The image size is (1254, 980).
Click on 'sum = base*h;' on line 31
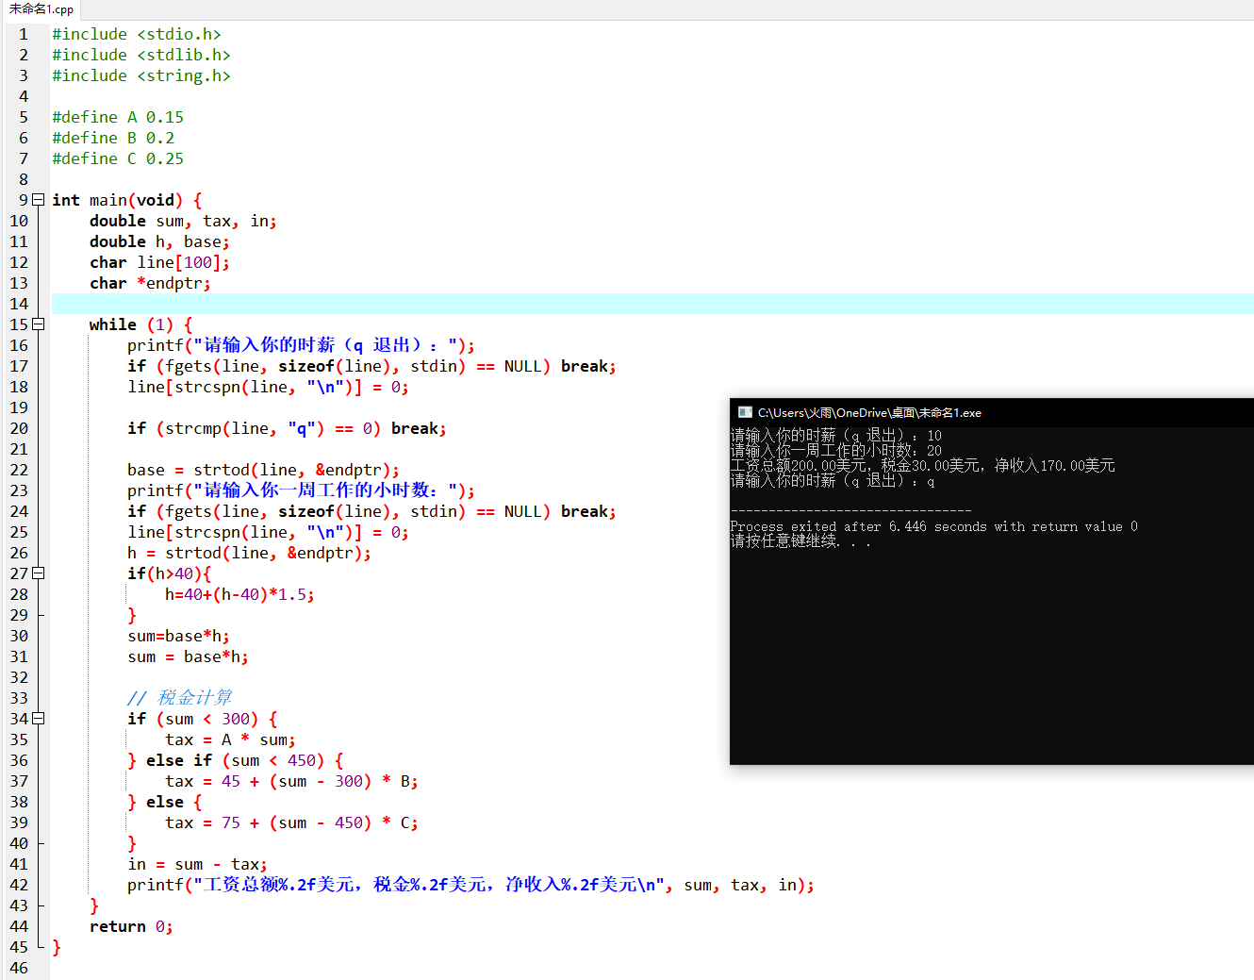coord(188,656)
